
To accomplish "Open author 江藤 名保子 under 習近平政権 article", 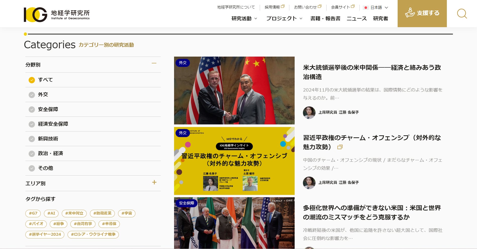I will tap(339, 183).
